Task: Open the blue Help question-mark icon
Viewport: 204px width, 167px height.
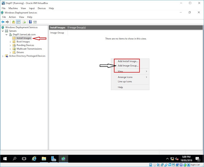Action: point(30,22)
